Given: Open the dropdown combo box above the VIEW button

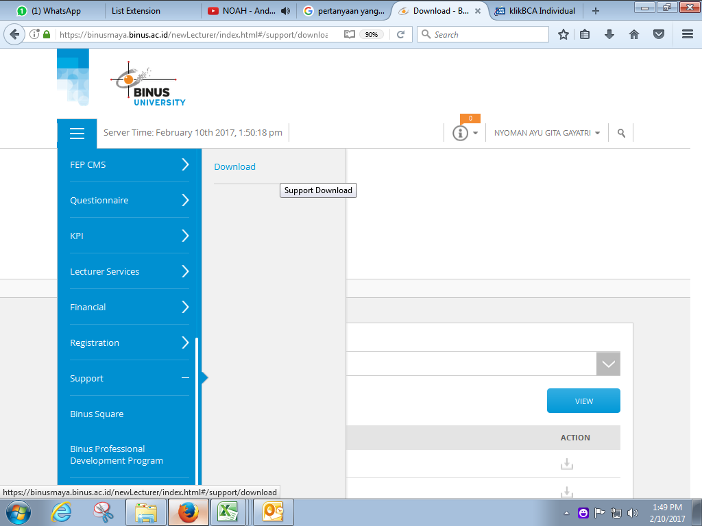Looking at the screenshot, I should (608, 364).
